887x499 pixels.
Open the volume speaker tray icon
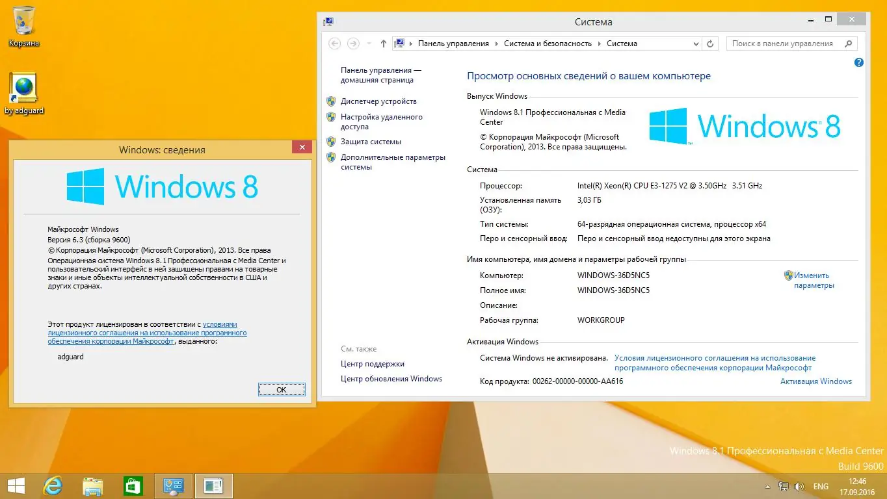[x=799, y=486]
